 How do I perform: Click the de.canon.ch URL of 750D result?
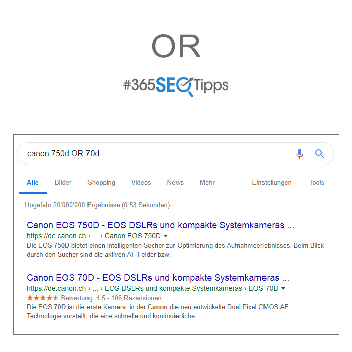(56, 236)
